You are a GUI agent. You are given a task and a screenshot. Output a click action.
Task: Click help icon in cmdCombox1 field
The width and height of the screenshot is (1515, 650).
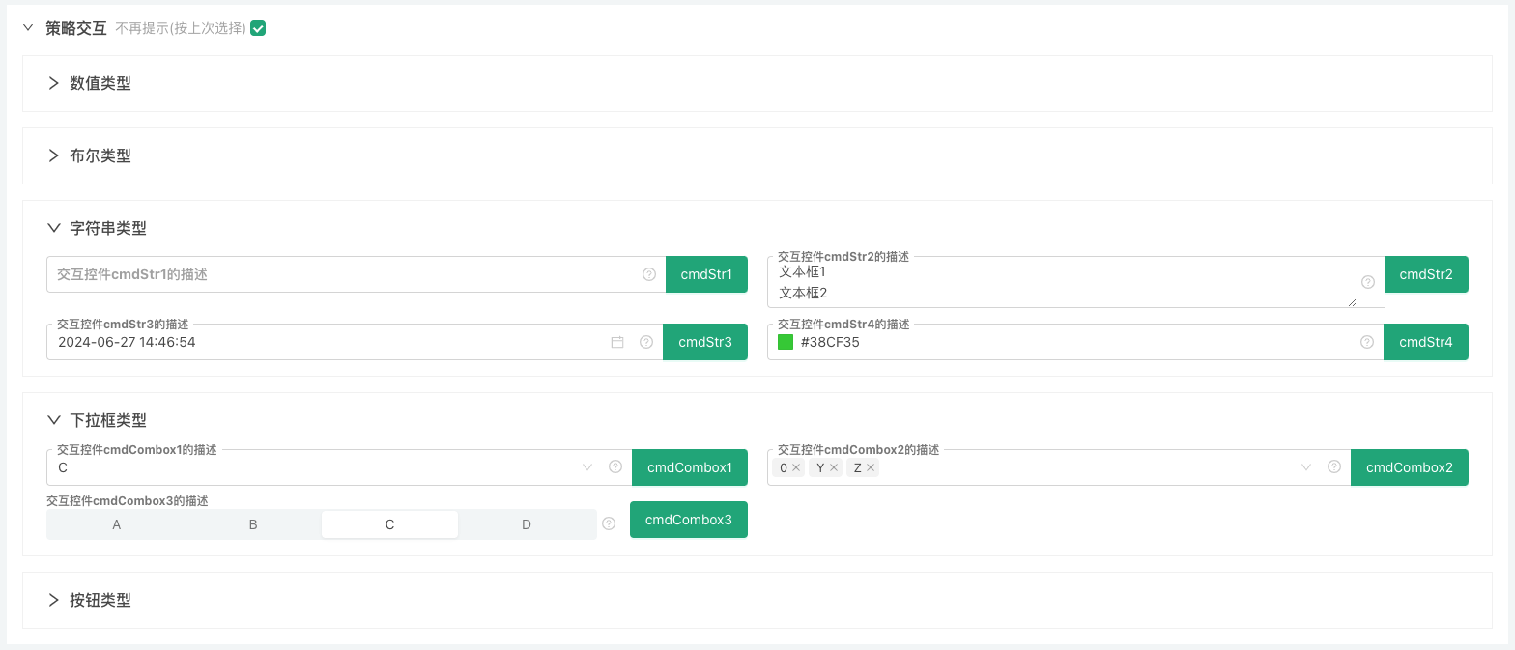615,467
